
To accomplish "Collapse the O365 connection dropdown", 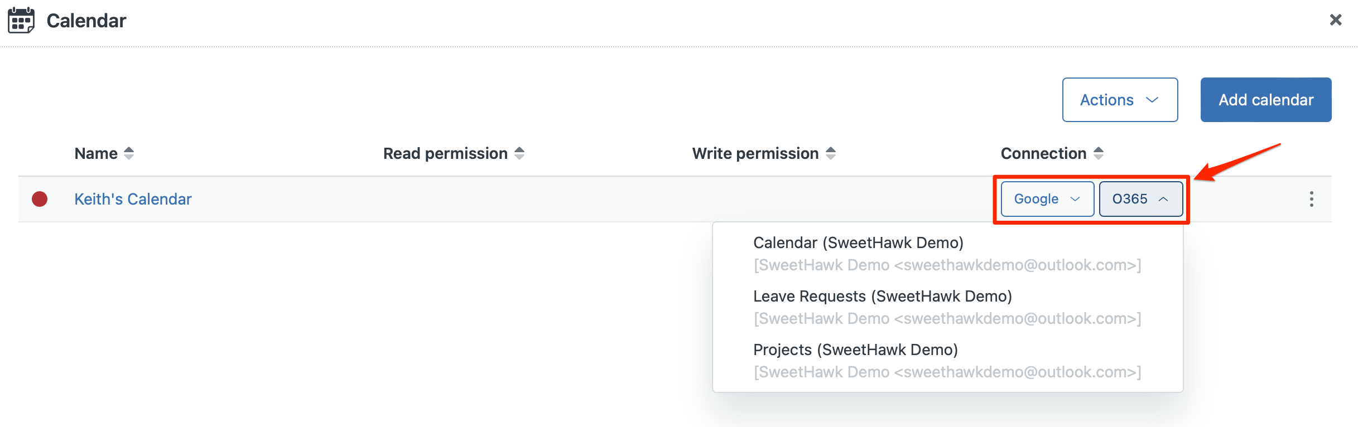I will 1140,199.
